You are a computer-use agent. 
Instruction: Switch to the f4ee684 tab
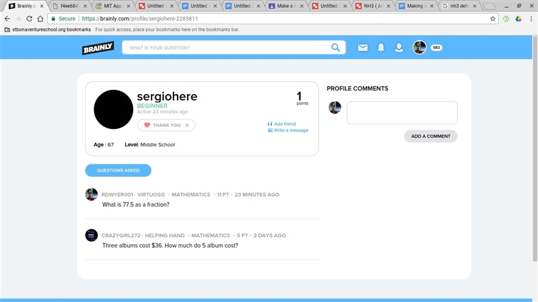tap(71, 6)
